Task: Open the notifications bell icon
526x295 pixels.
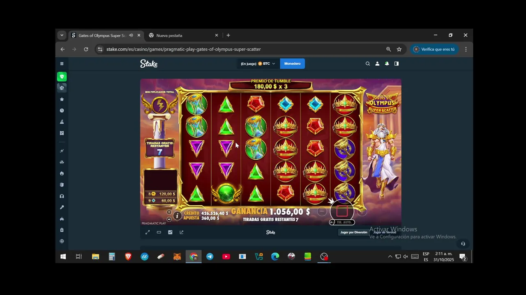Action: click(x=387, y=64)
